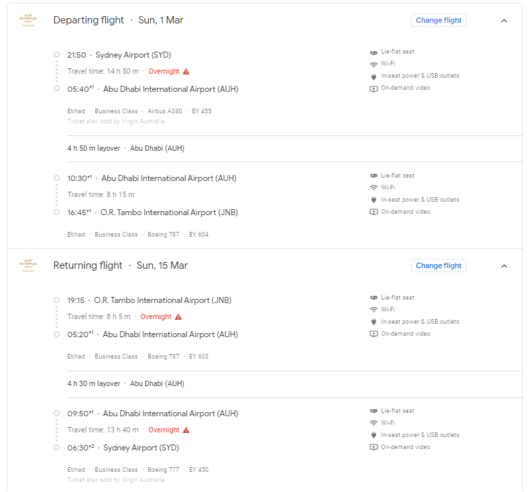Click the 4 h 50 m layover Abu Dhabi row
531x492 pixels.
click(x=294, y=149)
